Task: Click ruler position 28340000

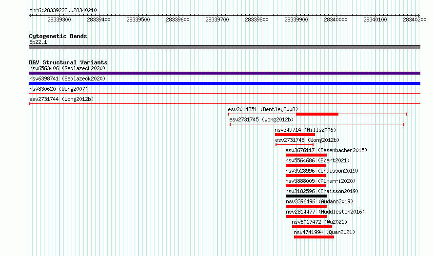Action: tap(336, 20)
